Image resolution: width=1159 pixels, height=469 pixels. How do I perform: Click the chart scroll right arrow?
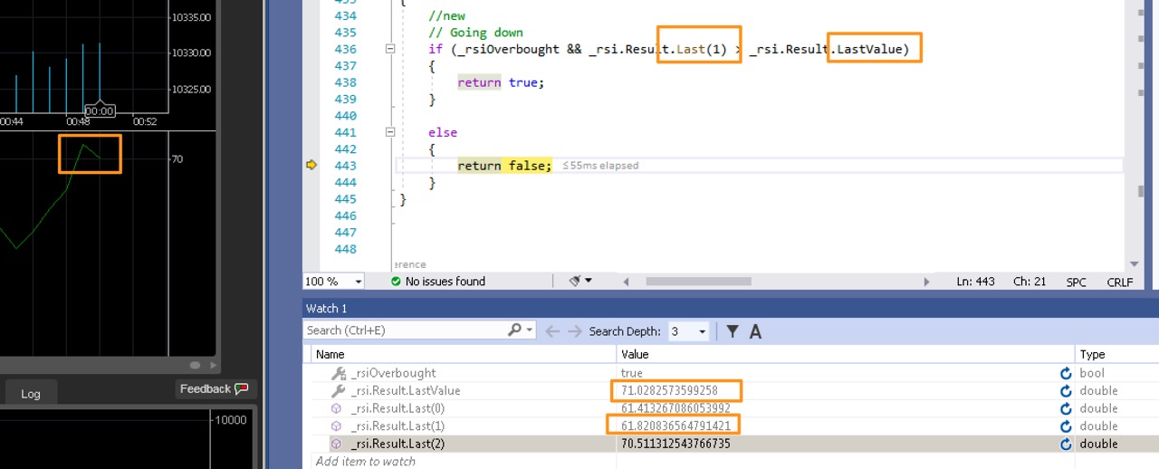[x=214, y=366]
